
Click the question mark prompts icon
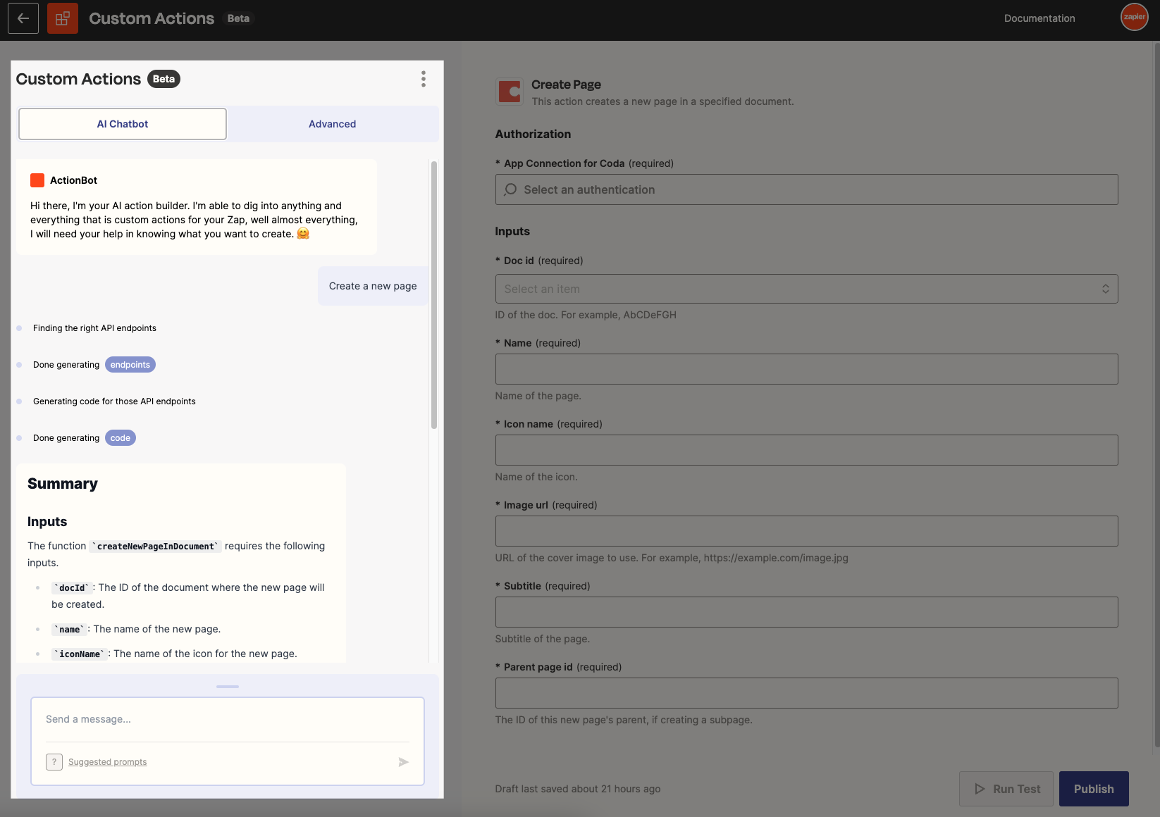(54, 762)
